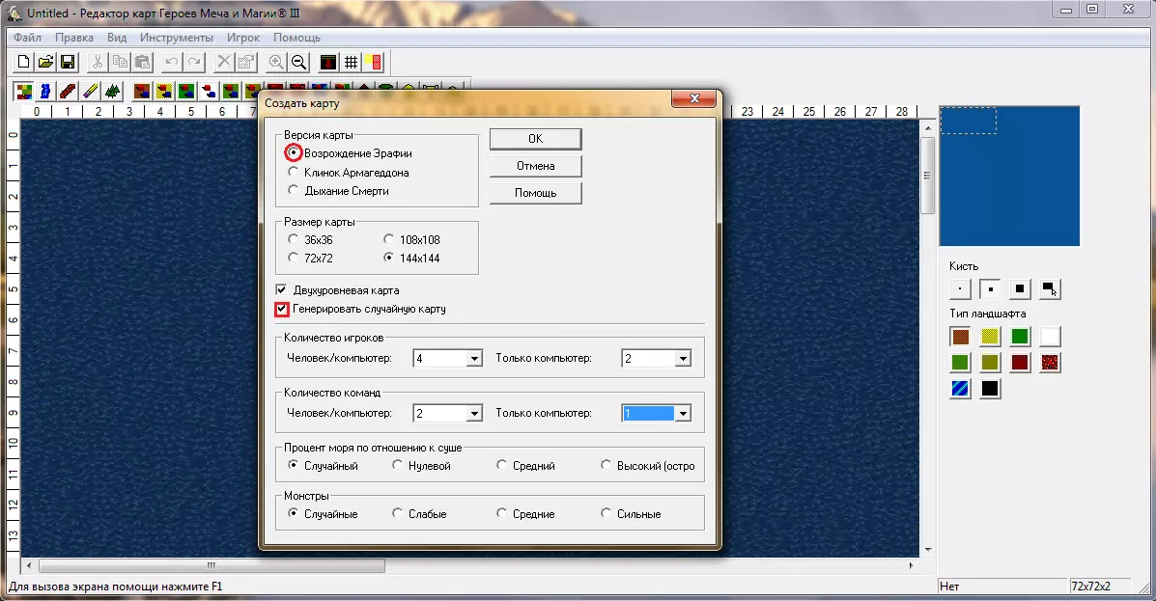Open Только компьютер players count dropdown
The width and height of the screenshot is (1156, 601).
pos(683,359)
